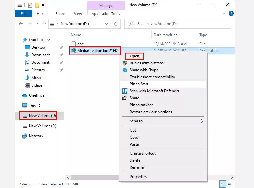The image size is (254, 188).
Task: Switch to large icons view in status bar
Action: click(x=230, y=184)
